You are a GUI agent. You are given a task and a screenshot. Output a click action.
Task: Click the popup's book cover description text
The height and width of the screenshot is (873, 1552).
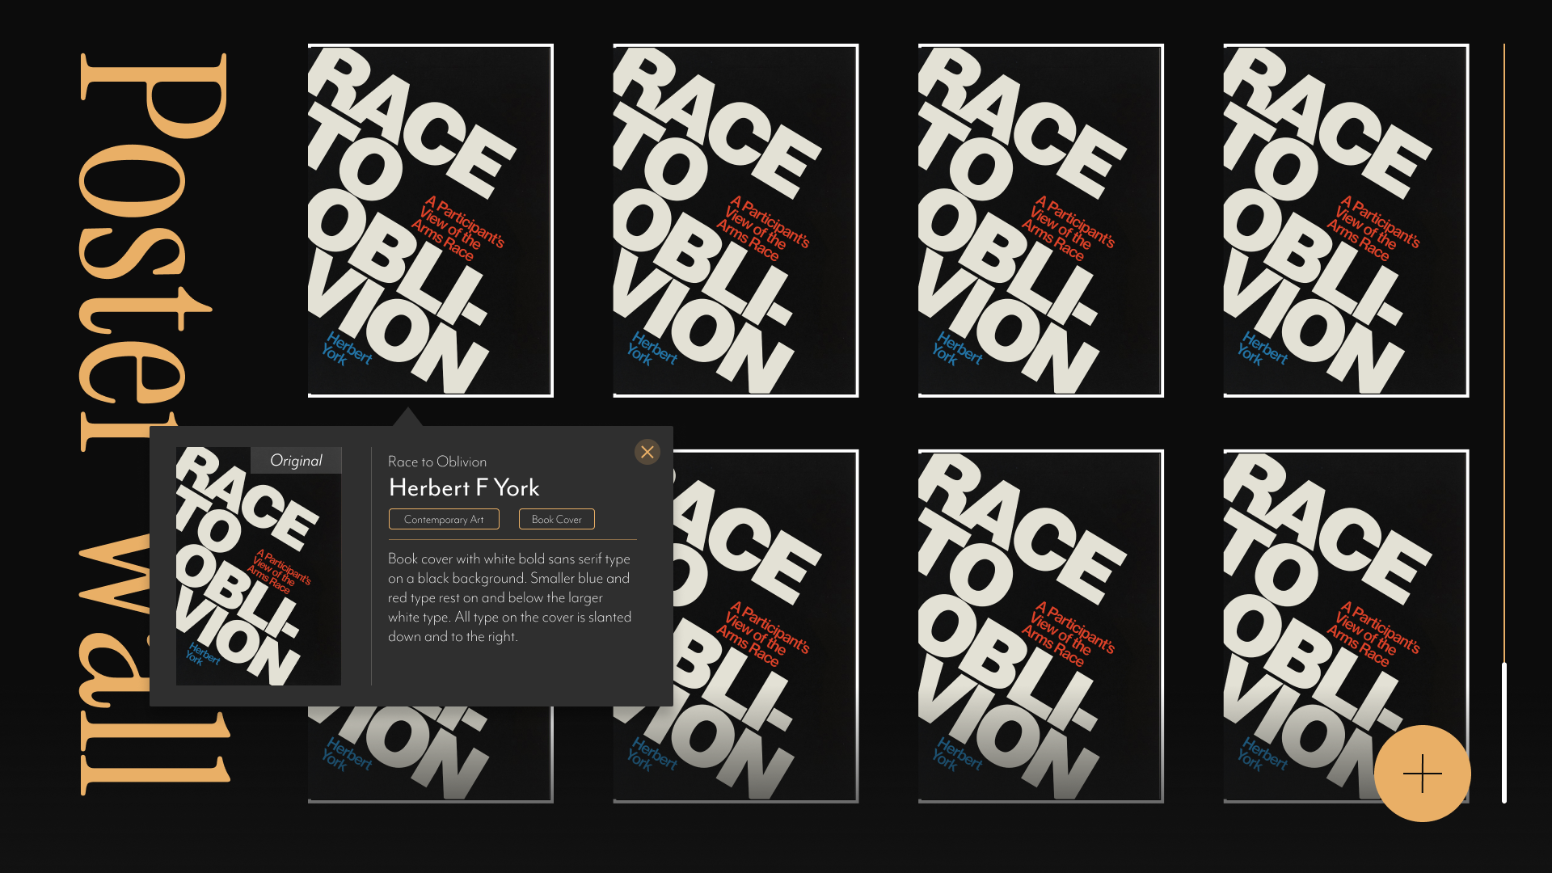pyautogui.click(x=509, y=597)
